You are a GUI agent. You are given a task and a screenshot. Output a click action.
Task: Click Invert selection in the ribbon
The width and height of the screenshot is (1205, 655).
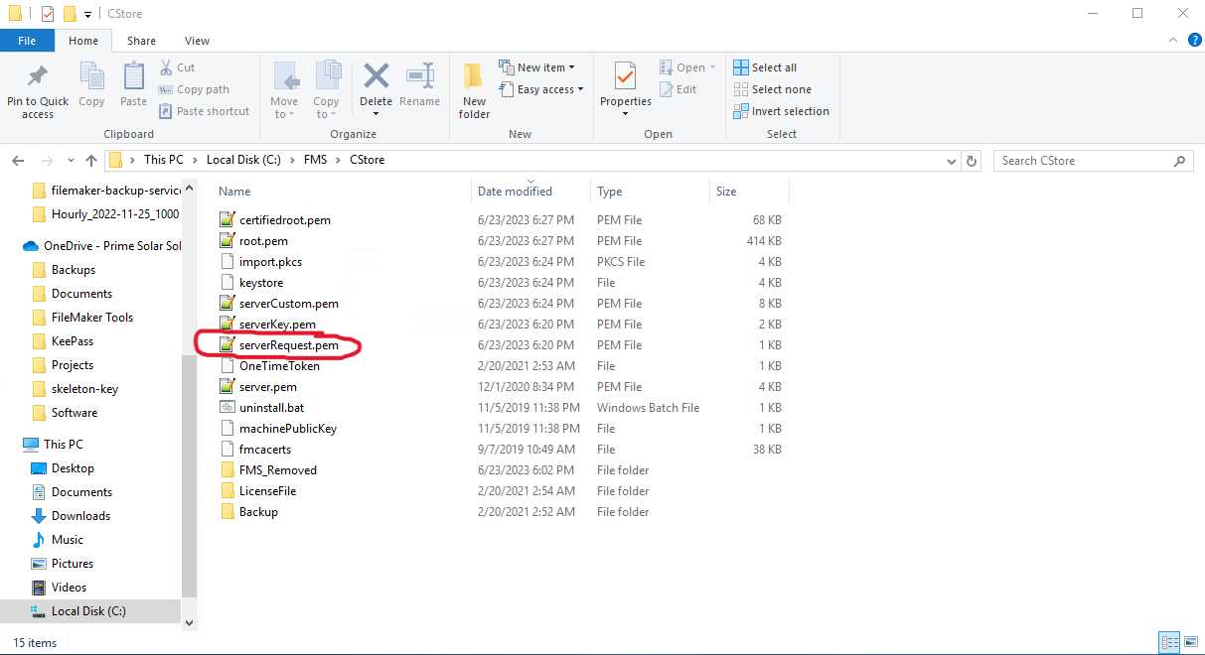pos(781,111)
